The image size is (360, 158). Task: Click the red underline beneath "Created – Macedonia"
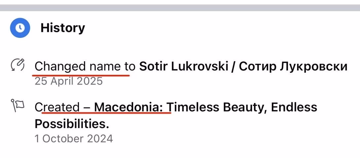click(x=106, y=113)
